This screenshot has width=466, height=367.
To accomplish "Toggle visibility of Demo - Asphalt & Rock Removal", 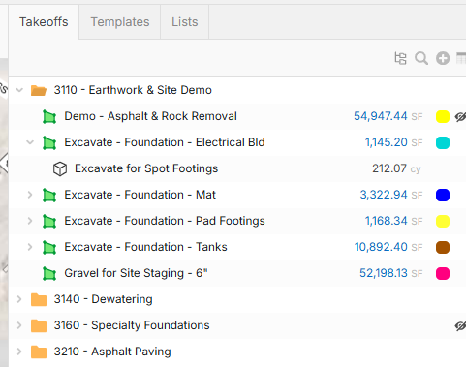I will (x=460, y=116).
